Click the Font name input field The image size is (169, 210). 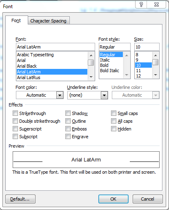pos(56,47)
